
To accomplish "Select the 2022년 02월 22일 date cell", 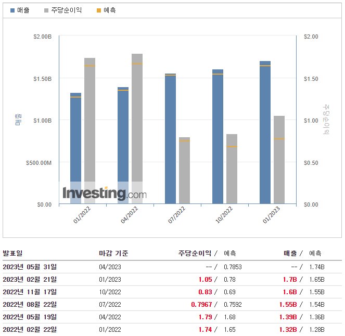I will pos(30,330).
